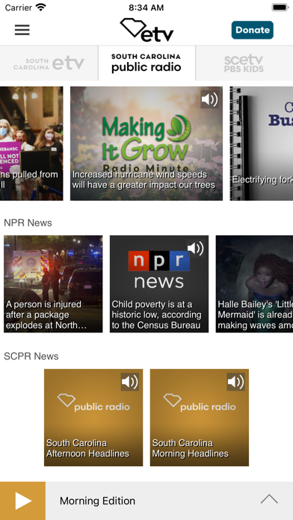Open South Carolina Afternoon Headlines
Viewport: 293px width, 520px height.
[93, 418]
